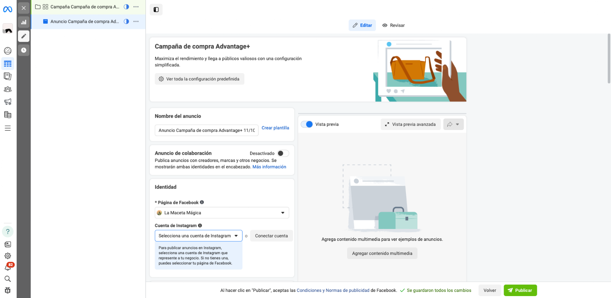Image resolution: width=611 pixels, height=298 pixels.
Task: Close the editing panel with X
Action: click(24, 8)
